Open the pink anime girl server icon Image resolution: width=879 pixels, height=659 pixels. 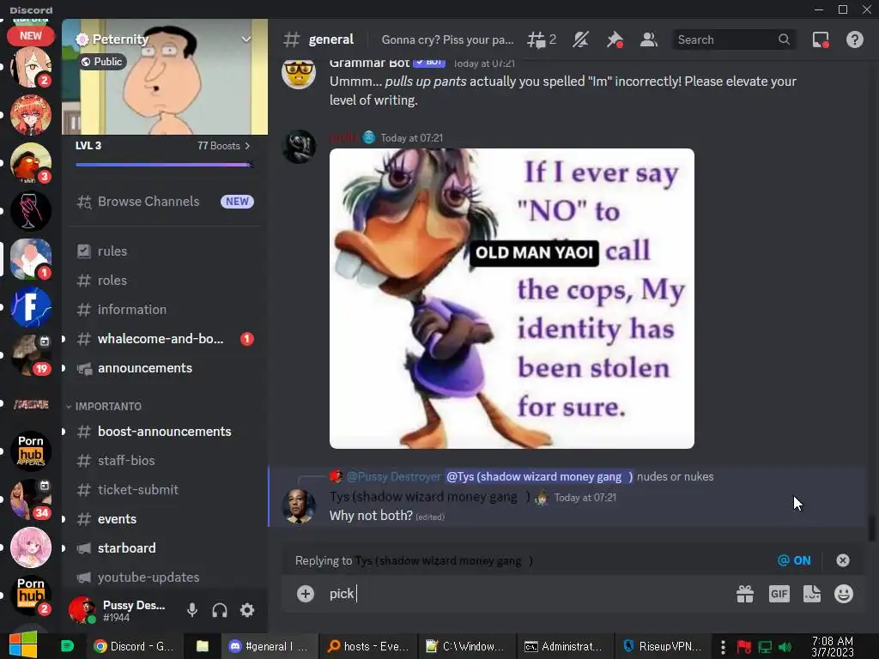click(31, 547)
